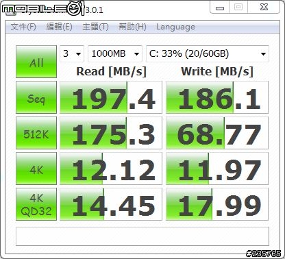Open the 文件(F) menu
The width and height of the screenshot is (285, 259).
23,27
